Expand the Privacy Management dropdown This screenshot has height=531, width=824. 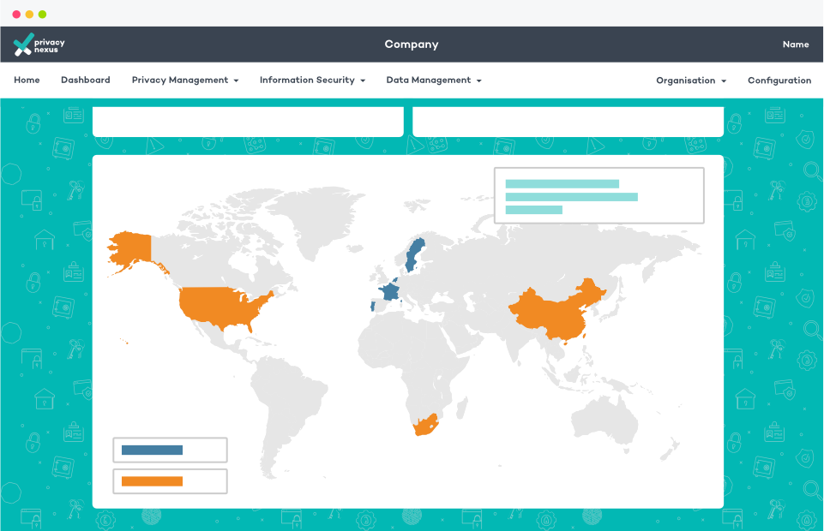coord(185,81)
